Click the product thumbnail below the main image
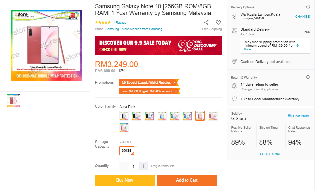 [14, 101]
